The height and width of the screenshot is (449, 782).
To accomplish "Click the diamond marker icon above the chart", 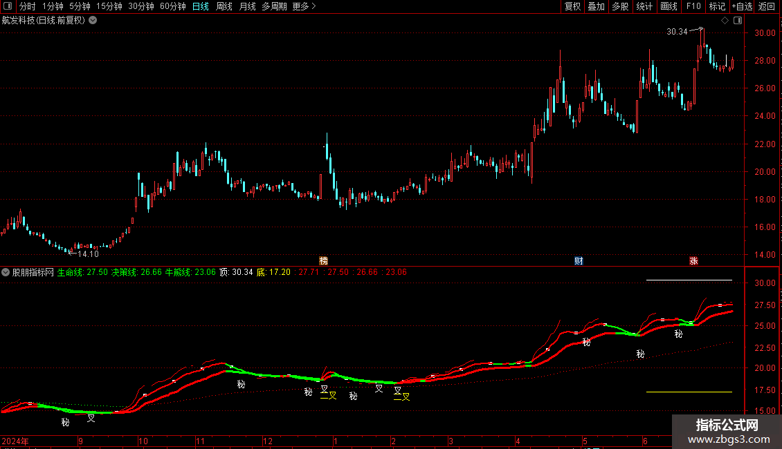I will (x=725, y=21).
